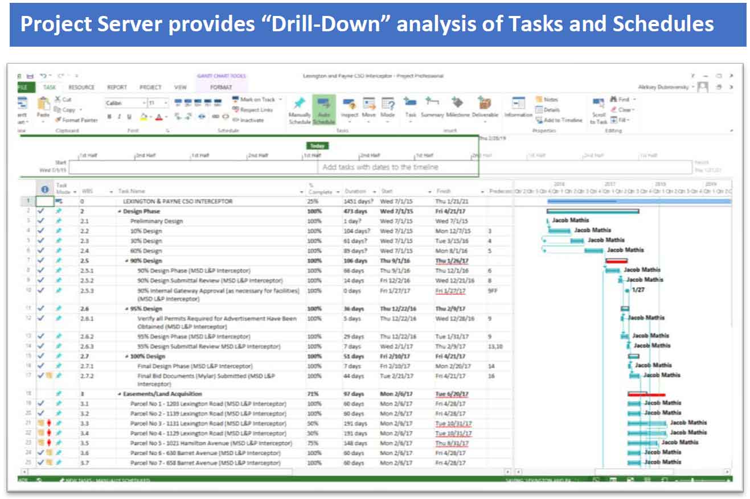Collapse the 95% Design summary task
Screen dimensions: 750x499
coord(127,308)
